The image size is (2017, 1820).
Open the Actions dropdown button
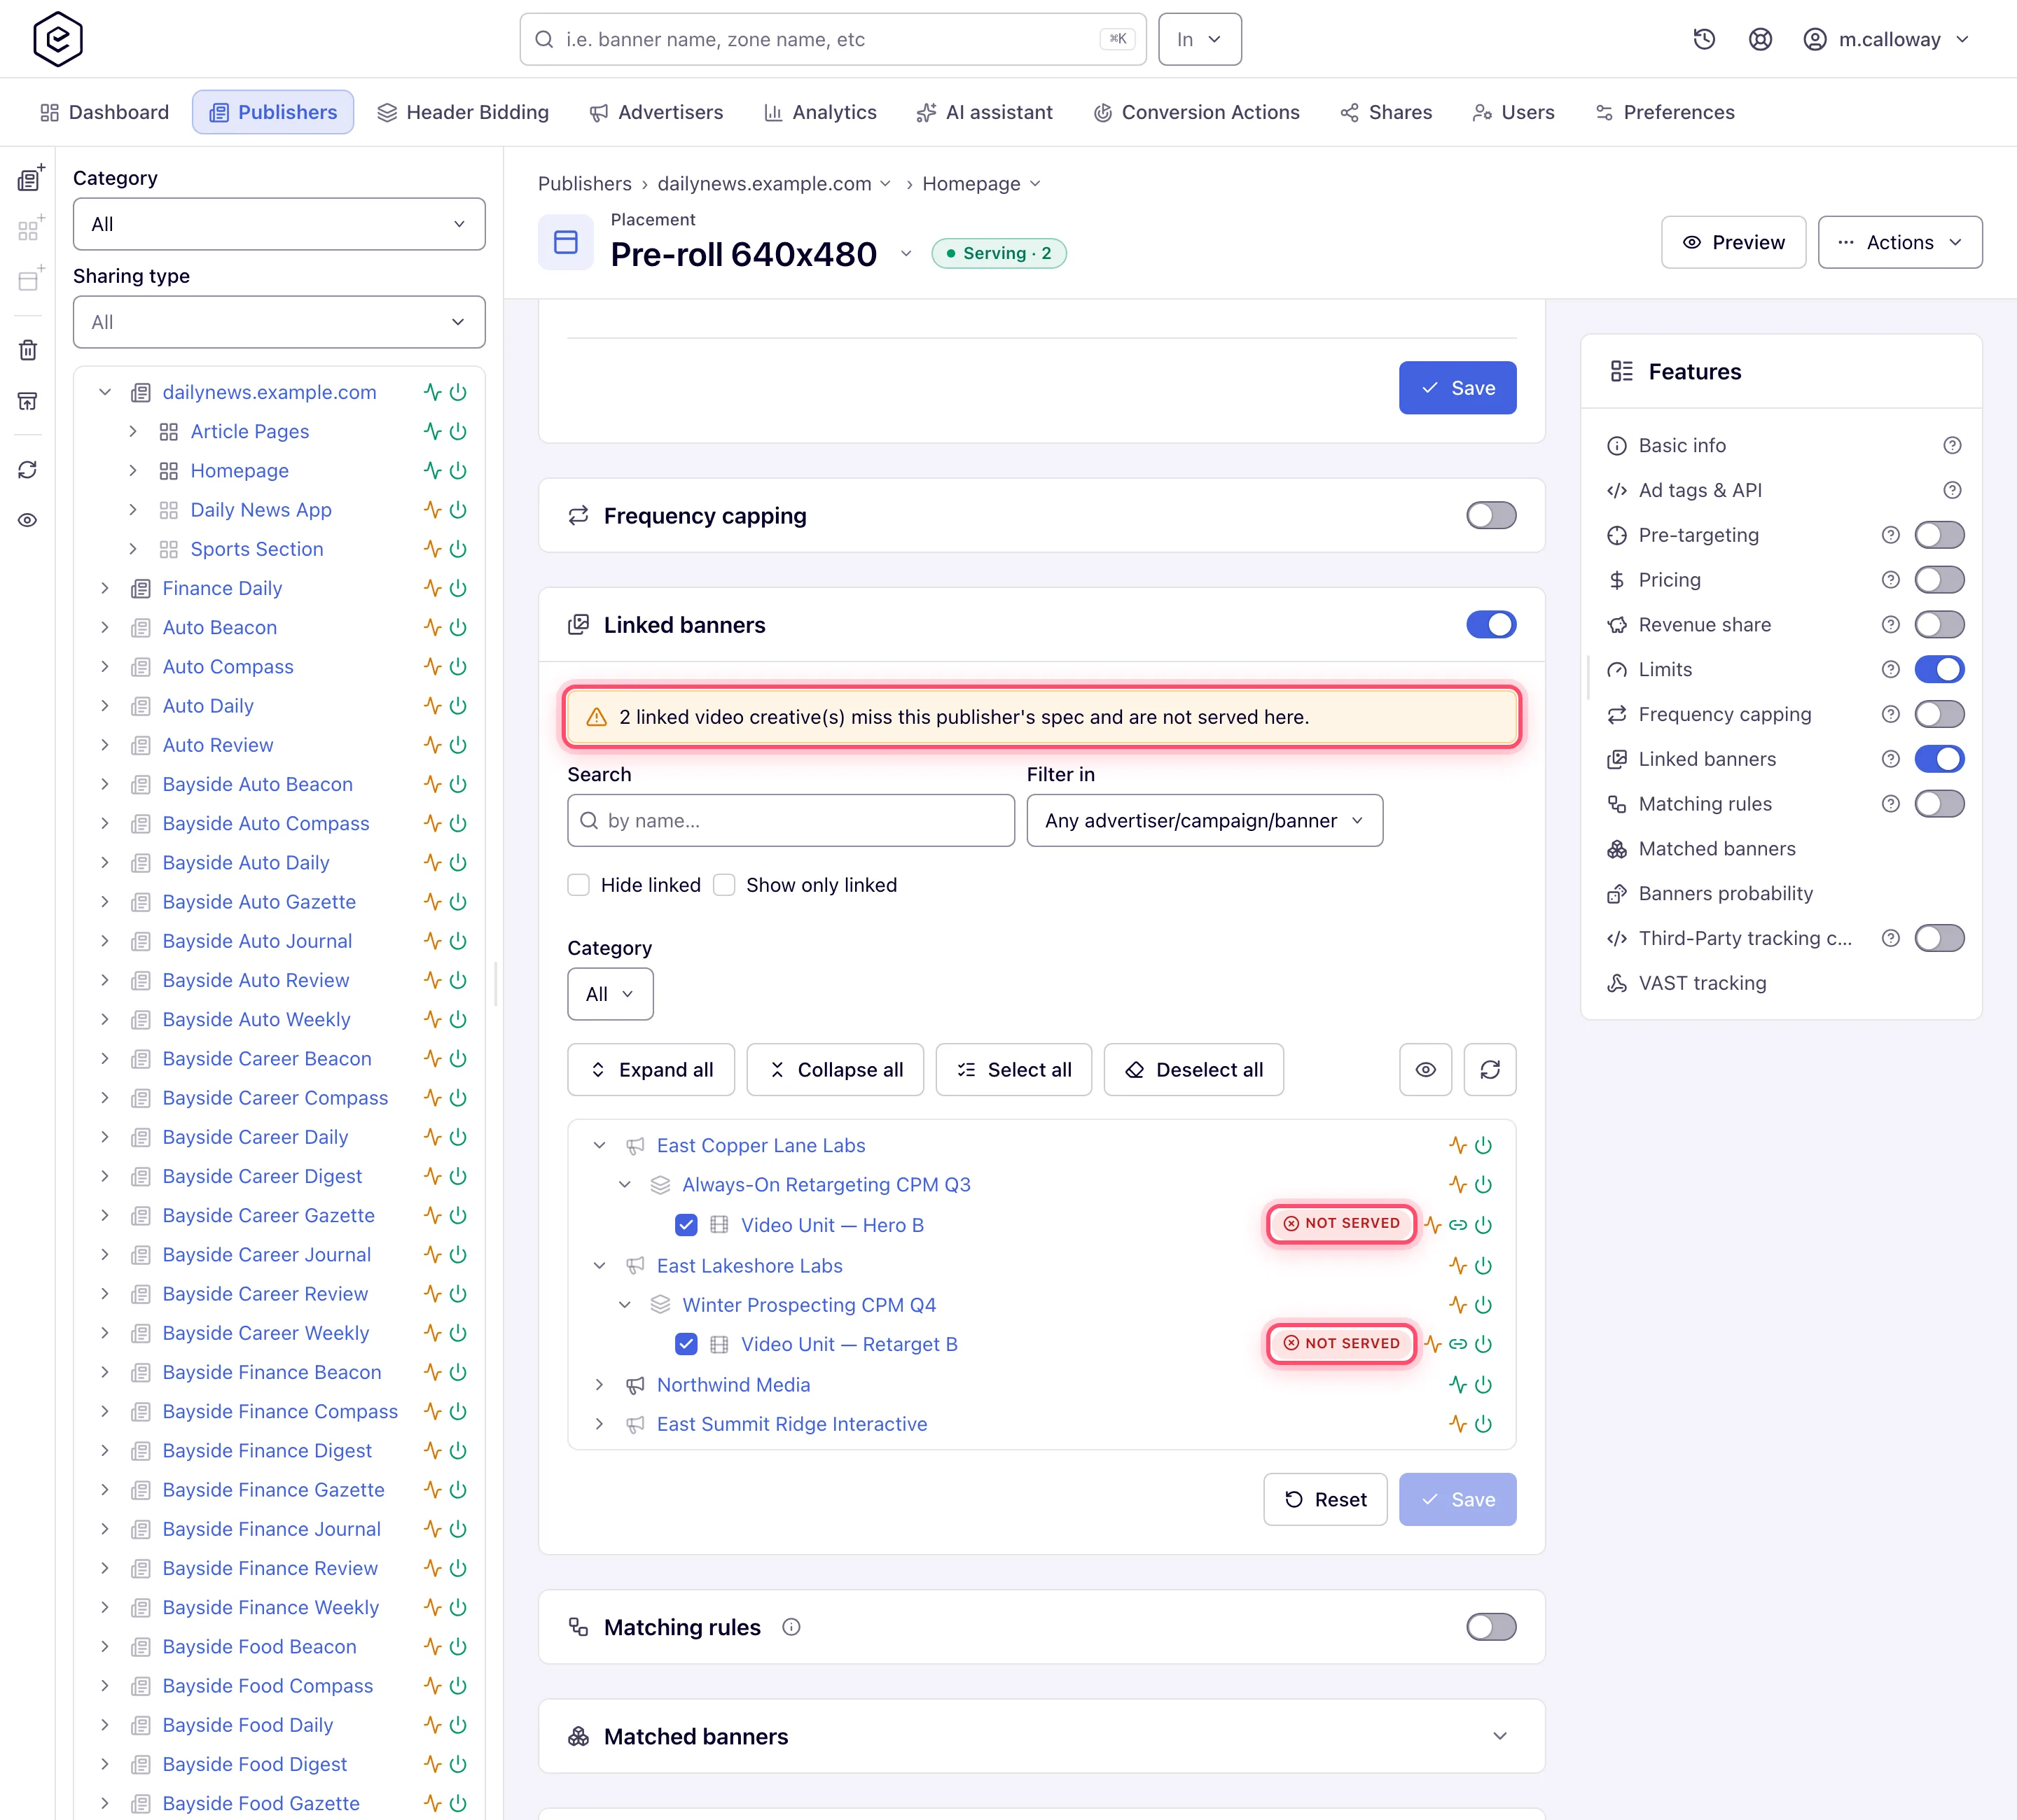(x=1900, y=242)
